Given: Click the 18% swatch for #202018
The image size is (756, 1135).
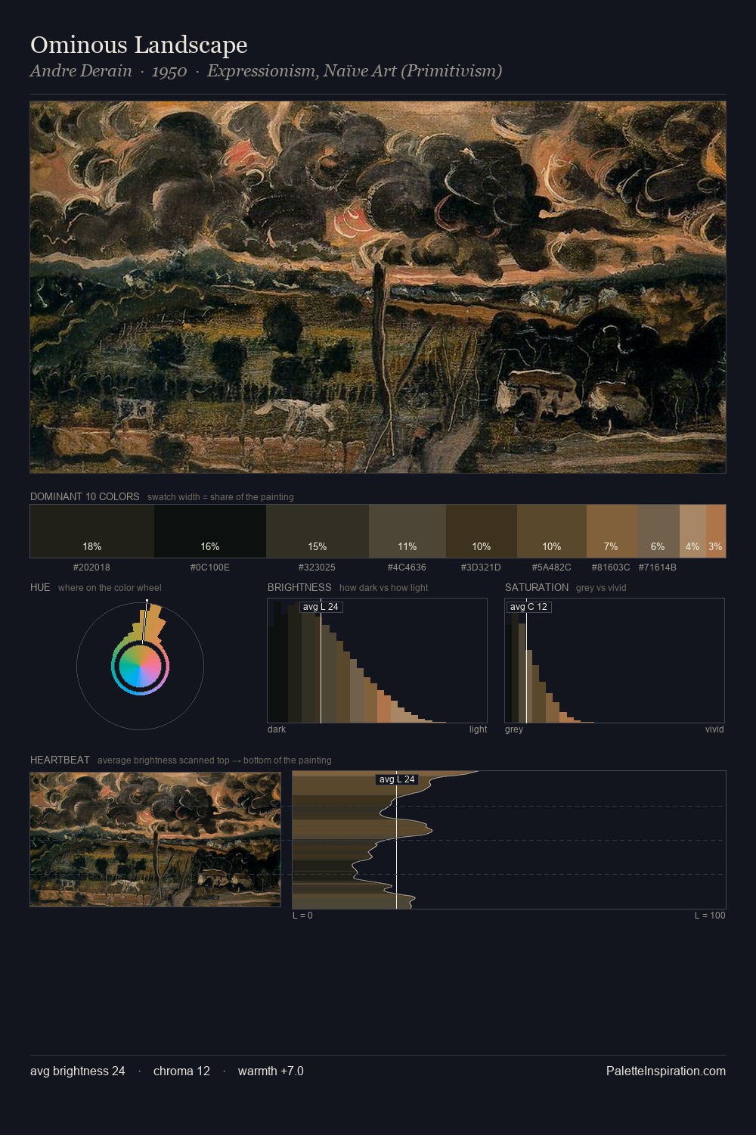Looking at the screenshot, I should (92, 531).
